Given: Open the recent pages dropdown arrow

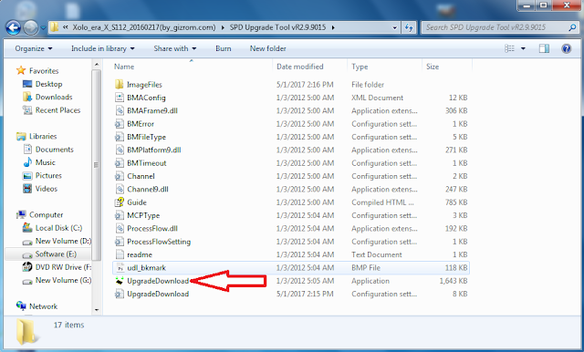Looking at the screenshot, I should pyautogui.click(x=43, y=27).
